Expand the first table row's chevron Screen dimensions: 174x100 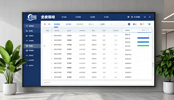tap(52, 36)
